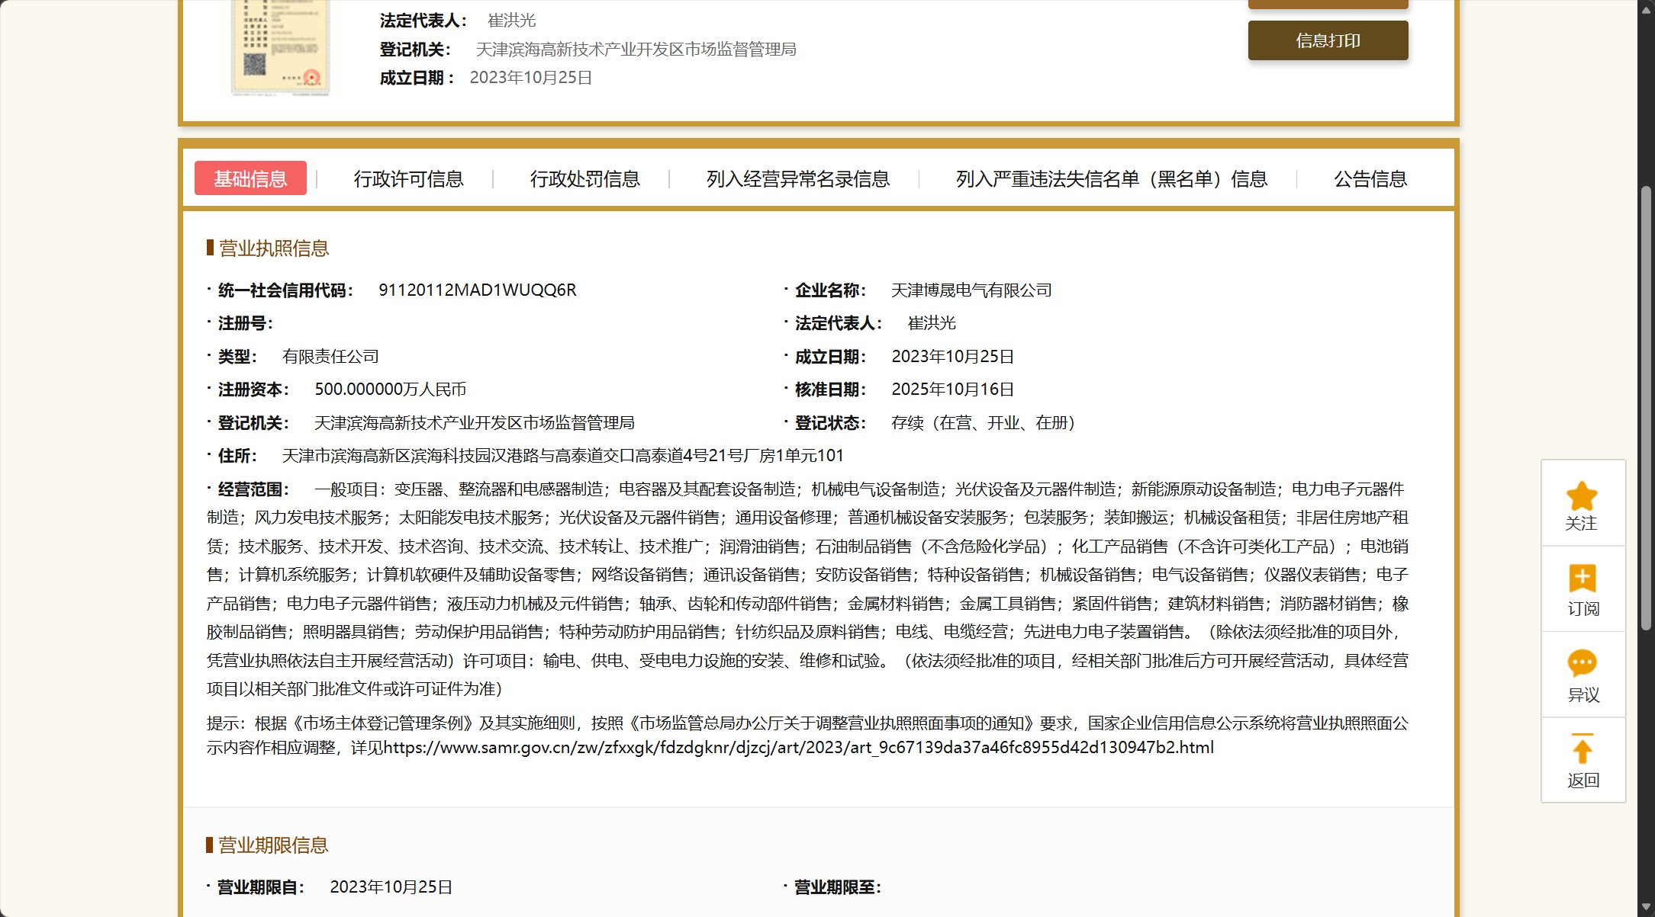Viewport: 1655px width, 917px height.
Task: Switch to the 行政许可信息 tab
Action: click(408, 179)
